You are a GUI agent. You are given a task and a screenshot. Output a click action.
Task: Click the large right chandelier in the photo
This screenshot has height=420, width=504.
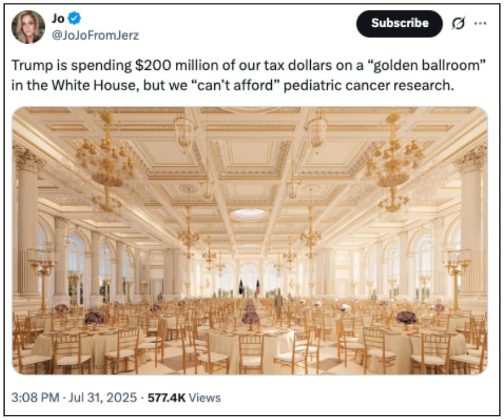coord(395,158)
